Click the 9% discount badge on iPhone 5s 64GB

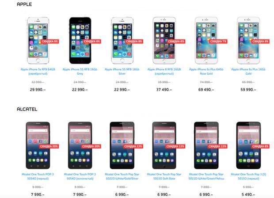(x=50, y=42)
